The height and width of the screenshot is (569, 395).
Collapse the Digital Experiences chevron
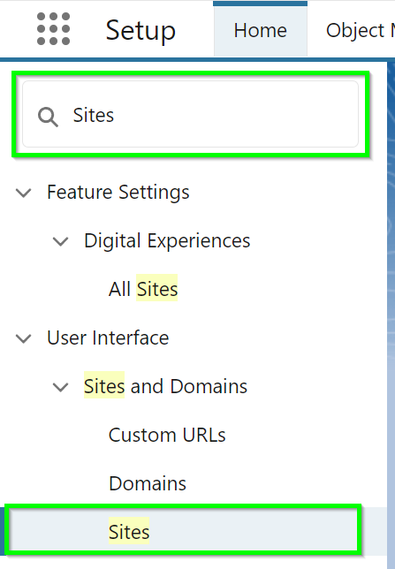(61, 241)
